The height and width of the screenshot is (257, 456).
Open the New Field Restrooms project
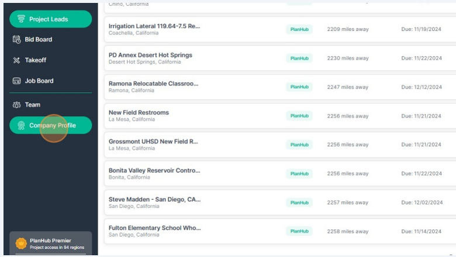click(x=280, y=116)
